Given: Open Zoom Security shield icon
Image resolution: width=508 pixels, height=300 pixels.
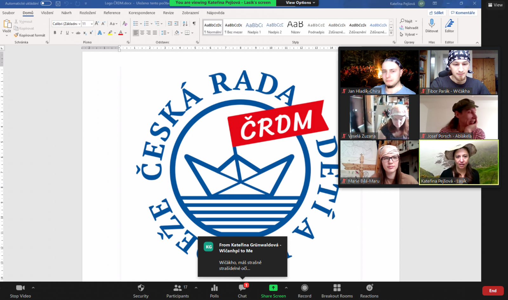Looking at the screenshot, I should [x=141, y=288].
